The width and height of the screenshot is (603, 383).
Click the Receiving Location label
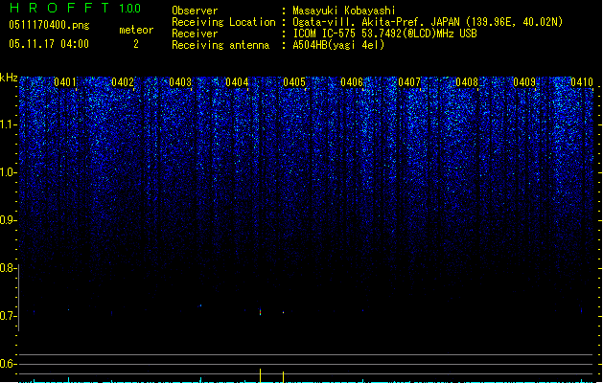pos(223,22)
